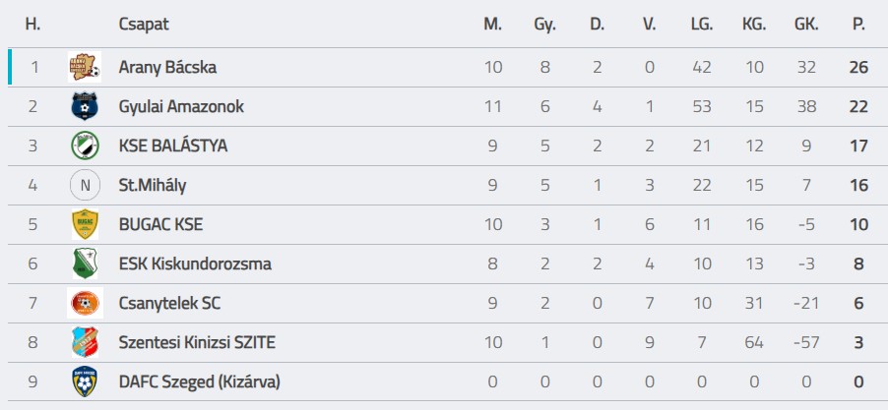Click the Csapat column header

coord(142,25)
